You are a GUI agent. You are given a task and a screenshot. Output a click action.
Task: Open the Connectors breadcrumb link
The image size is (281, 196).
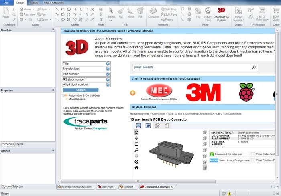(159, 114)
